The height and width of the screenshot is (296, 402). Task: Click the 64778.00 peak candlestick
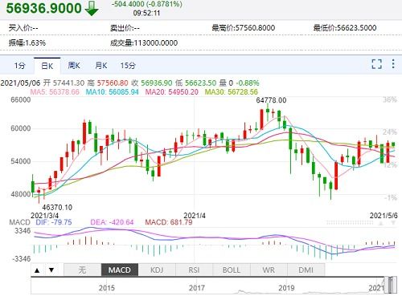(x=268, y=112)
